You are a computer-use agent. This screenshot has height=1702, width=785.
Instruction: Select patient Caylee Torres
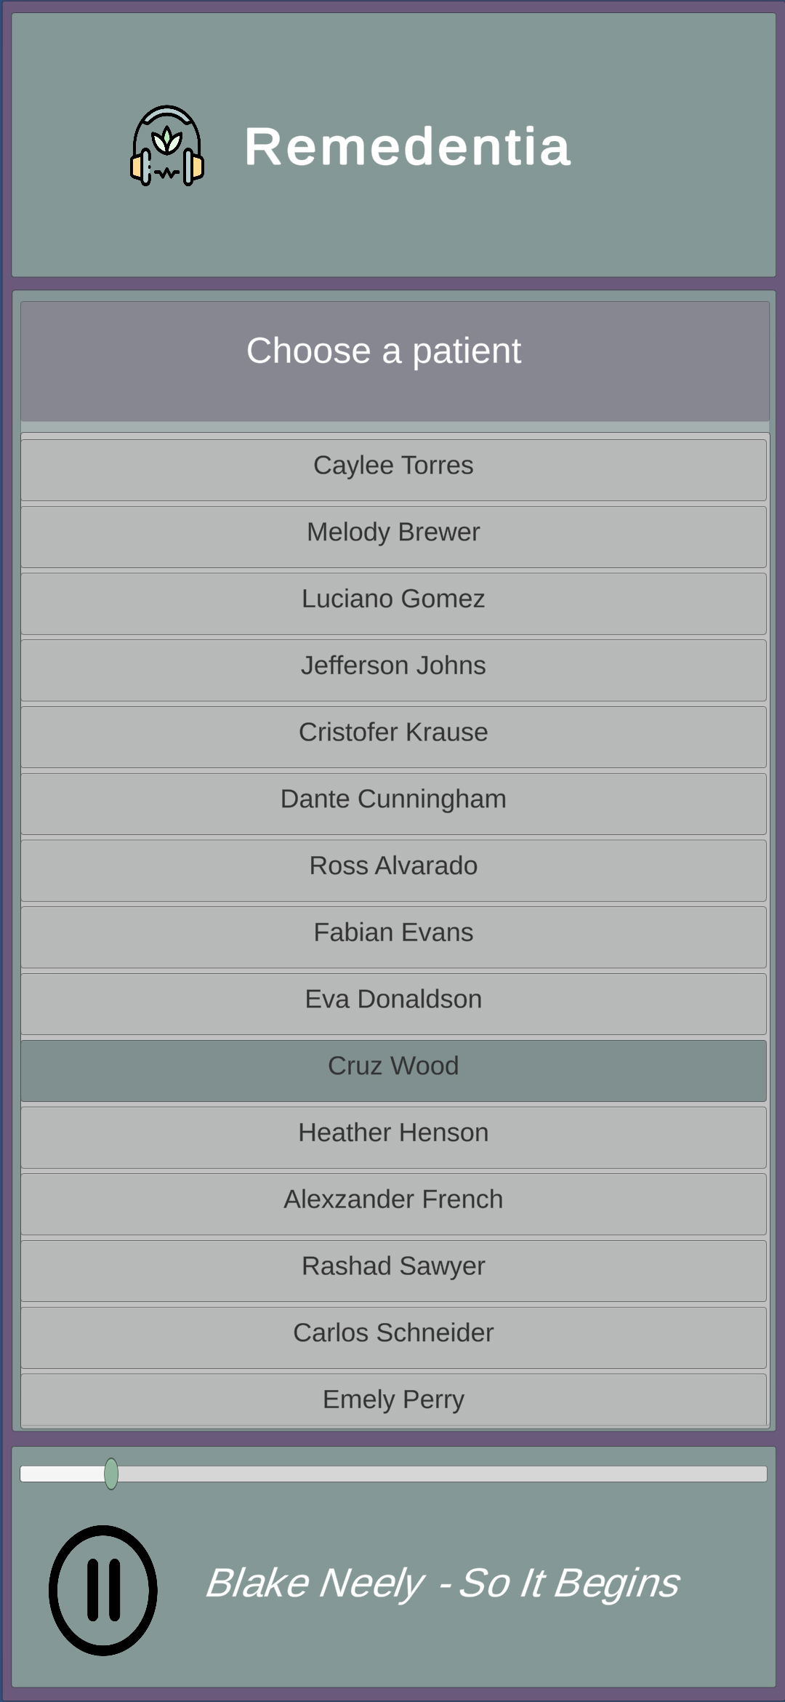pyautogui.click(x=393, y=470)
